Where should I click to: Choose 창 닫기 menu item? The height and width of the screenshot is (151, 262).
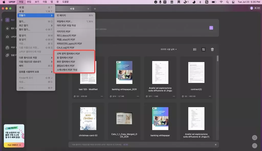36,40
